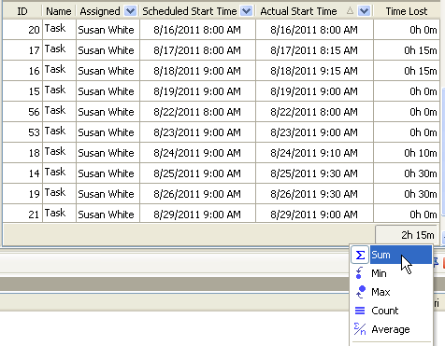Click actual start 8/26/2011 9:30 AM
The image size is (445, 346).
pyautogui.click(x=314, y=194)
